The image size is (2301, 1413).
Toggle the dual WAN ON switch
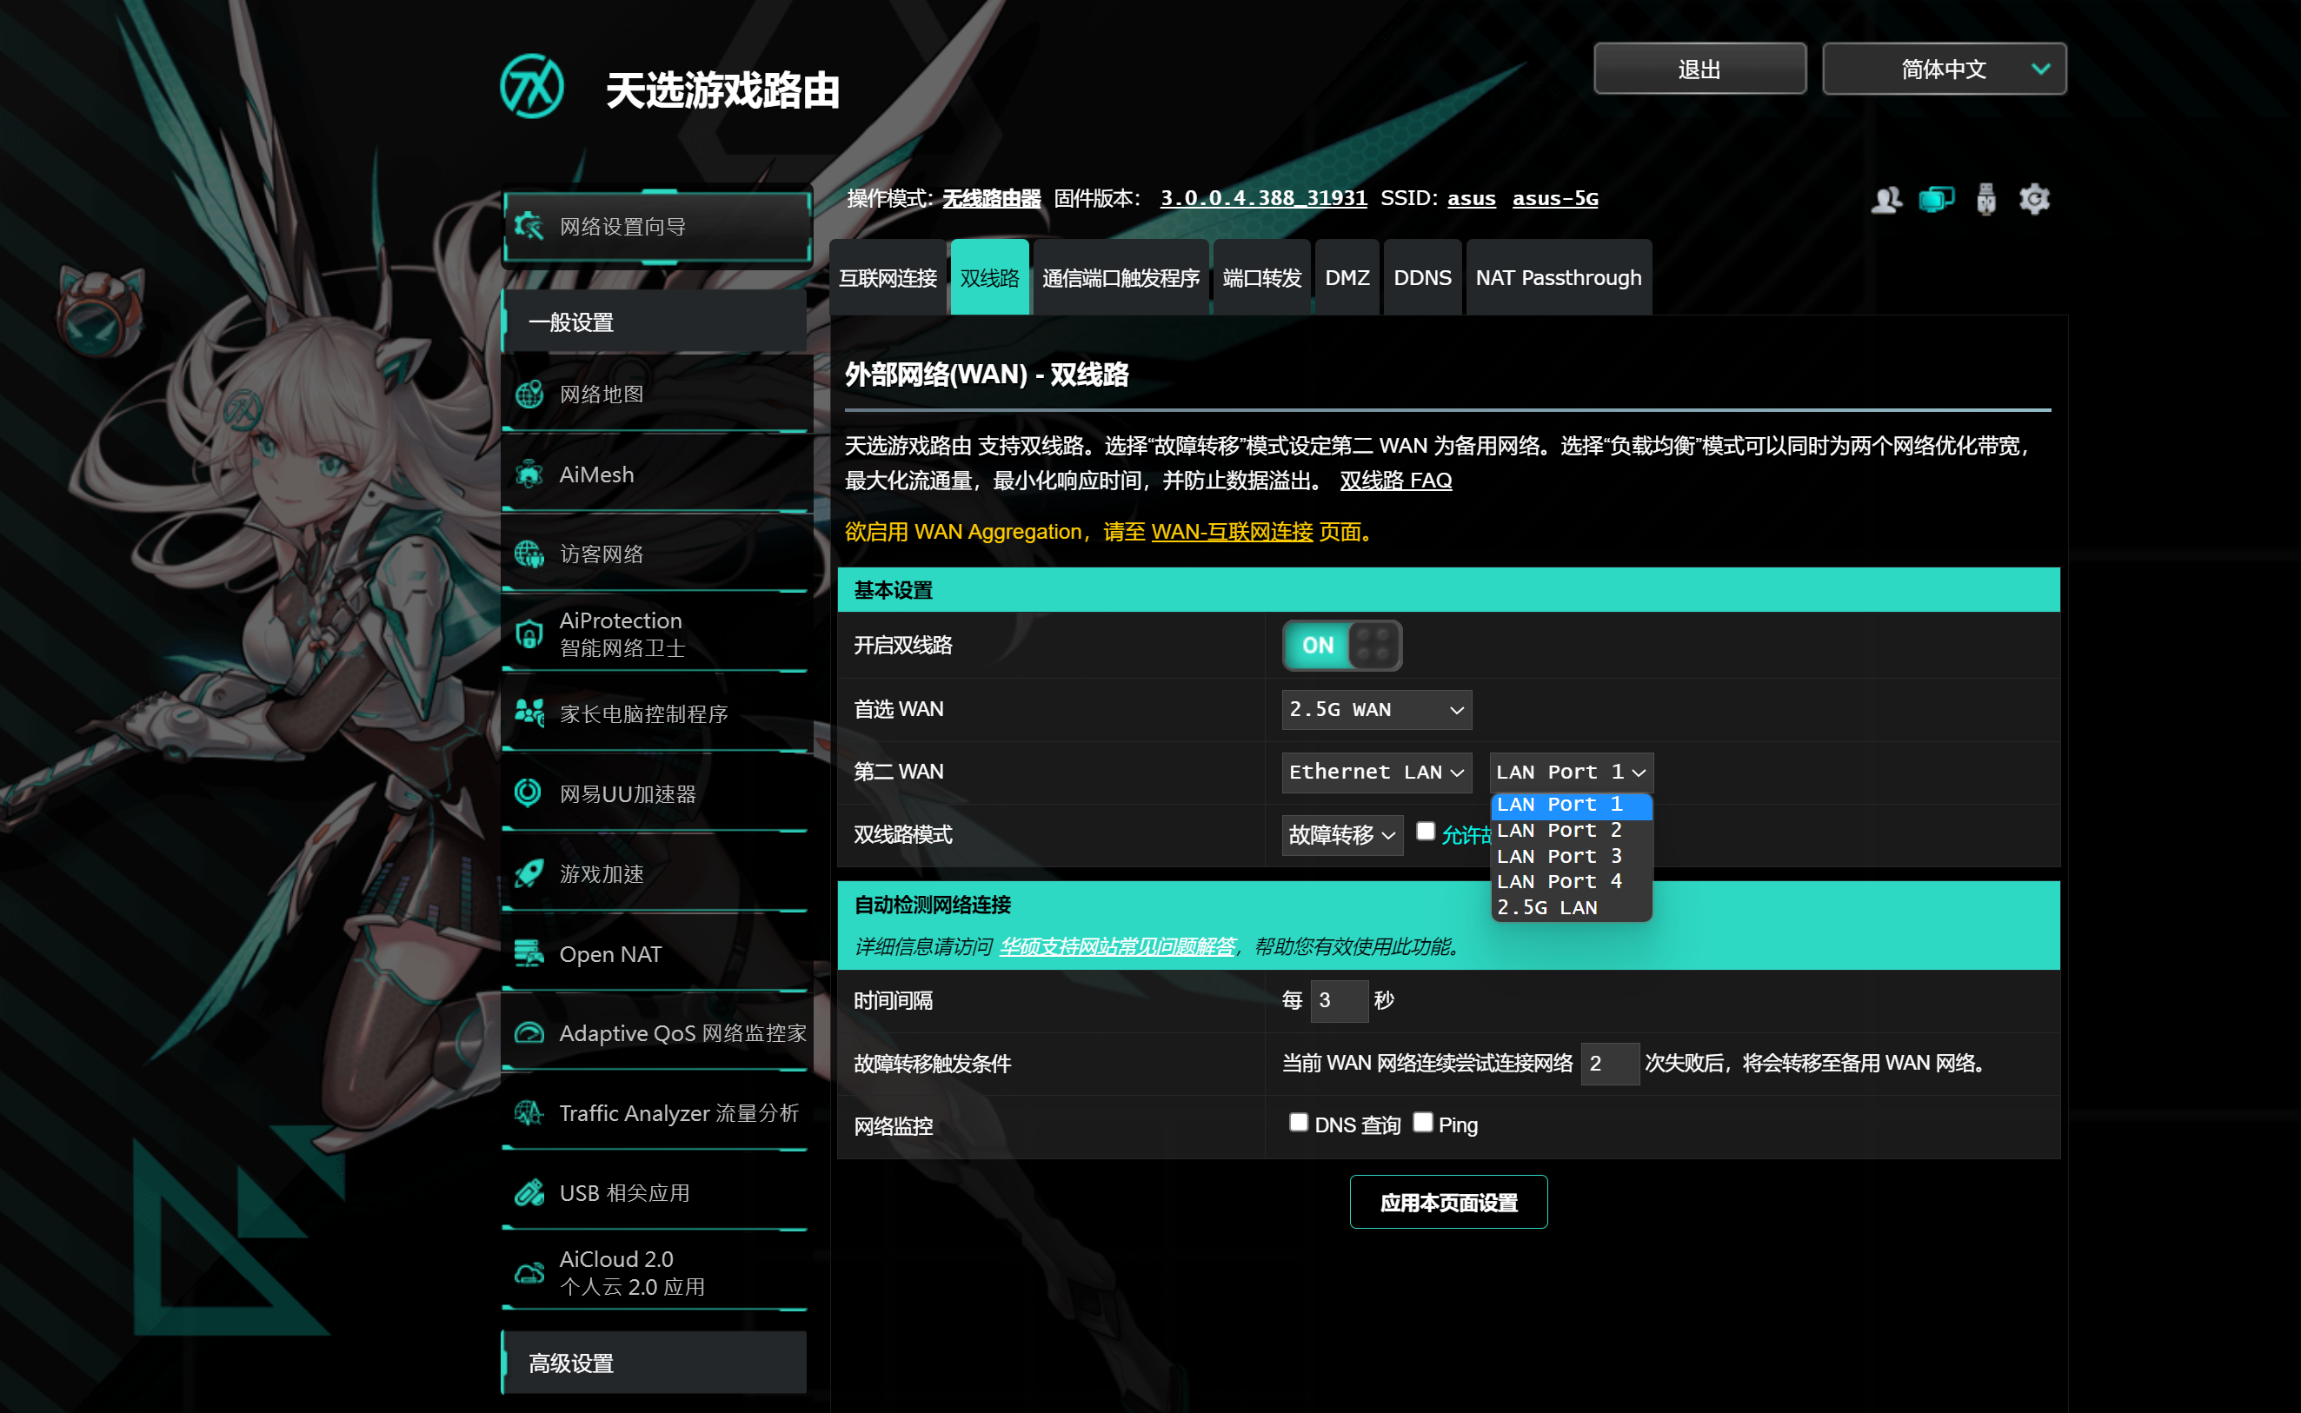1341,645
